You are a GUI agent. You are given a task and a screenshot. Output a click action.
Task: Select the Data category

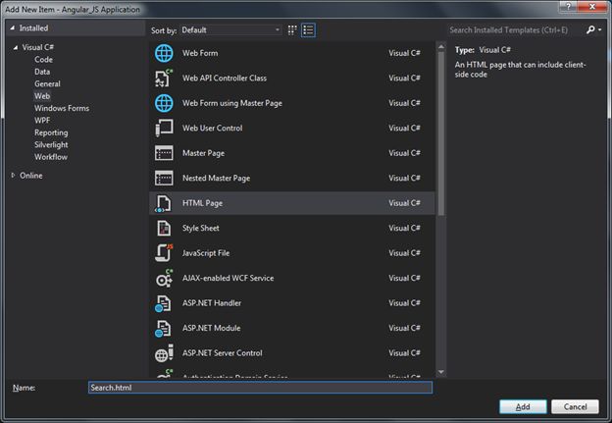[42, 72]
